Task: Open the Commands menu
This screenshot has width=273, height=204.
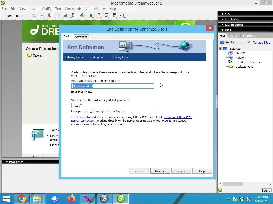Action: [x=73, y=9]
